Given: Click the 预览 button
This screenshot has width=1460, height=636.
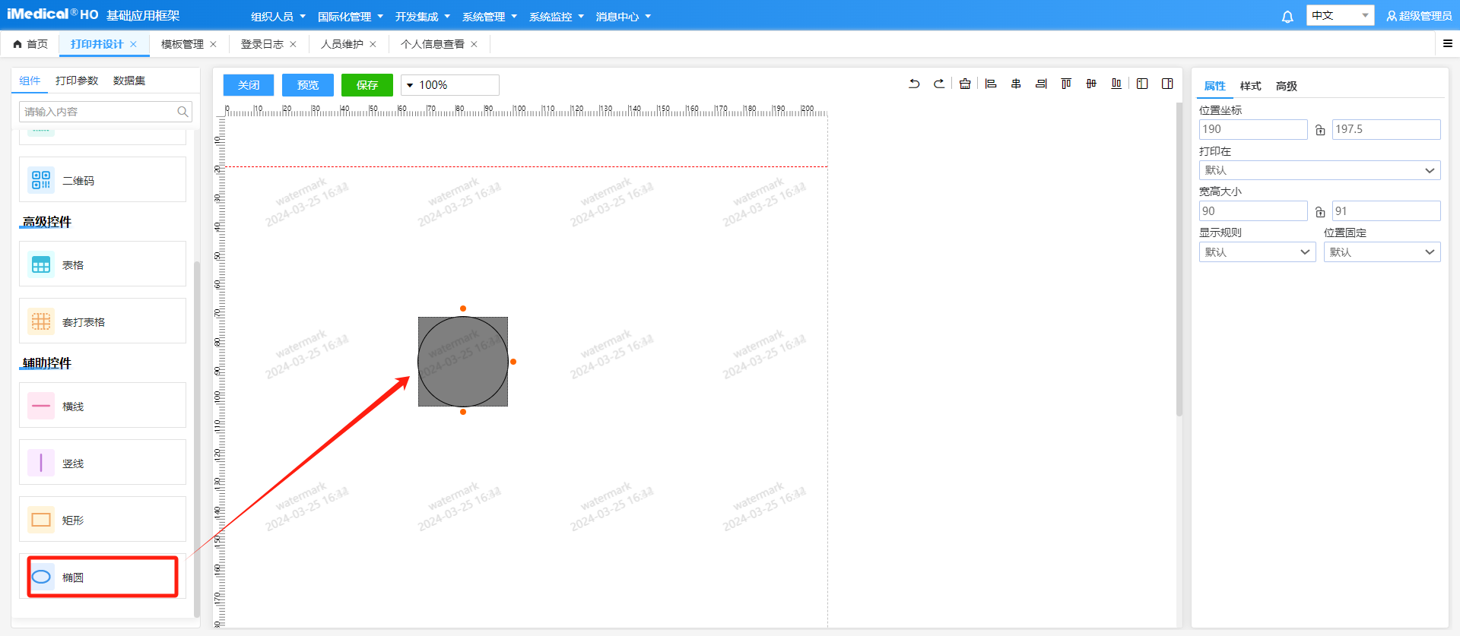Looking at the screenshot, I should (x=308, y=85).
